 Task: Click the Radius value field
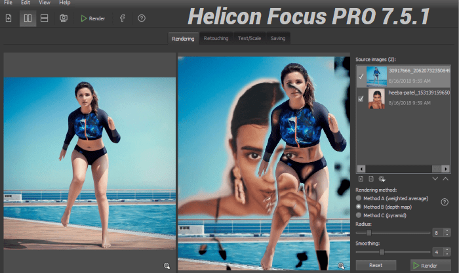tap(437, 233)
